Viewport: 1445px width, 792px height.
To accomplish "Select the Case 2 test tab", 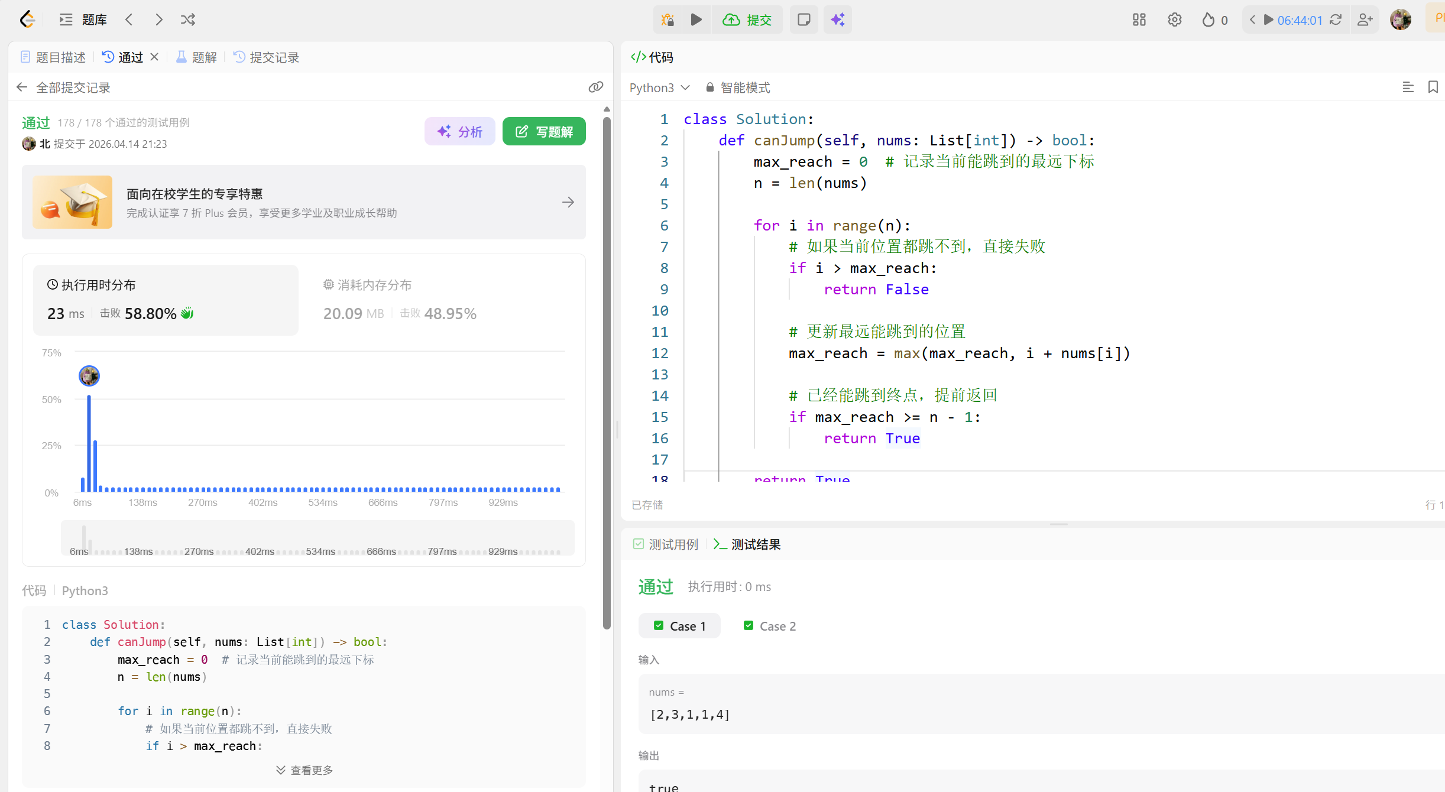I will (770, 626).
